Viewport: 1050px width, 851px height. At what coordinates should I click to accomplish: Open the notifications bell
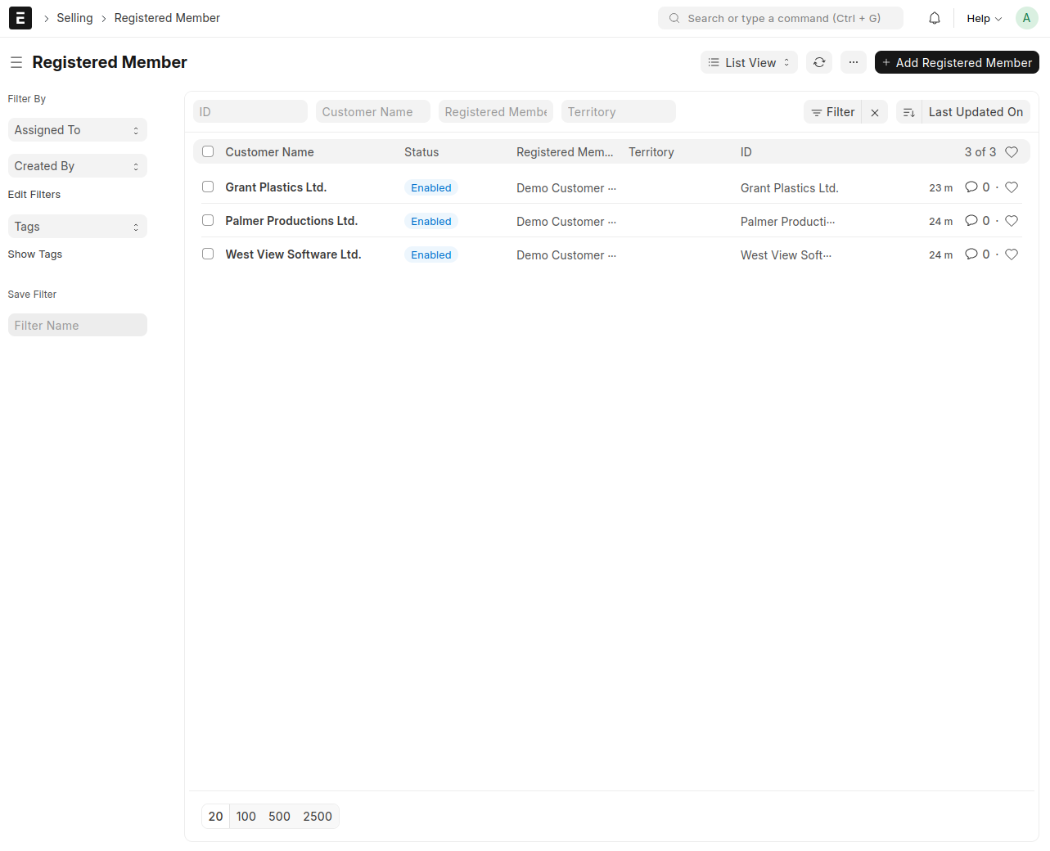point(934,17)
